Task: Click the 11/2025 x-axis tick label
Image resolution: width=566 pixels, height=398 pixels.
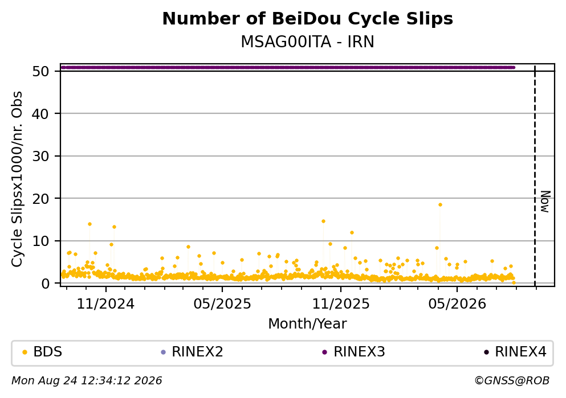Action: pyautogui.click(x=341, y=304)
